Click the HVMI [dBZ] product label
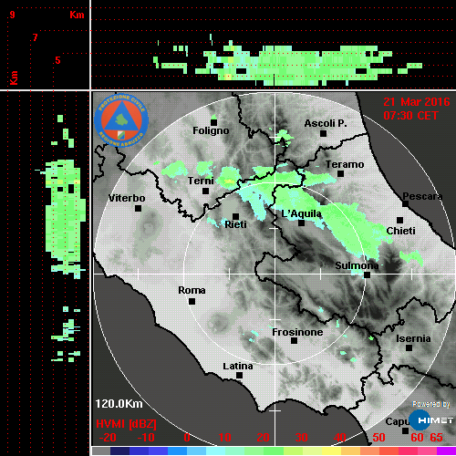456x456 pixels. [x=126, y=424]
